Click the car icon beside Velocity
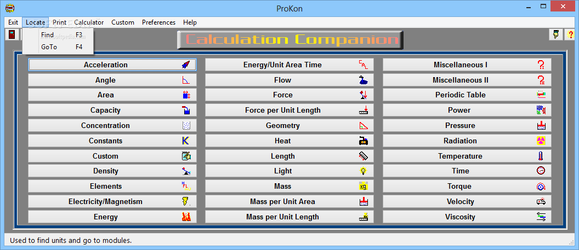 click(541, 201)
